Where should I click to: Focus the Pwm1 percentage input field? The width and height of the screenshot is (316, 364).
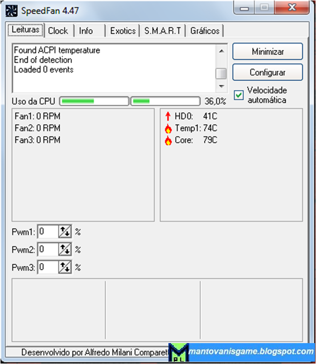[x=48, y=231]
